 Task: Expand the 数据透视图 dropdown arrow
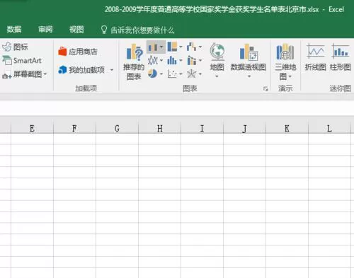pos(249,76)
